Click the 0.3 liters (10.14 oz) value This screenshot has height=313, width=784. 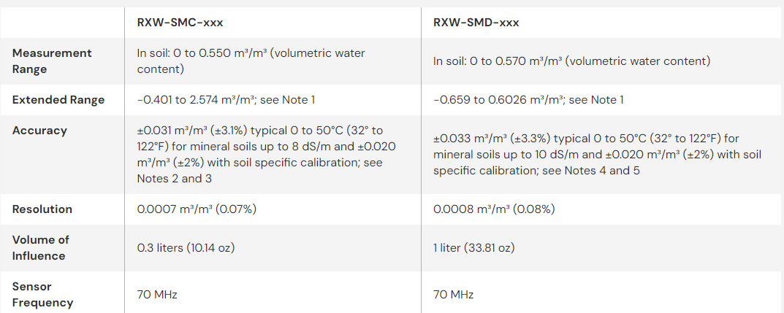pos(186,248)
